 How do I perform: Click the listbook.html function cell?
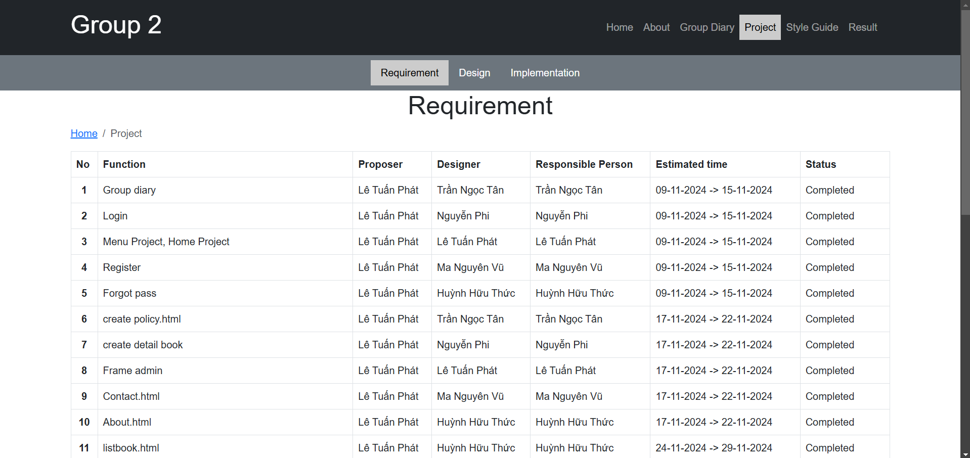(x=130, y=448)
